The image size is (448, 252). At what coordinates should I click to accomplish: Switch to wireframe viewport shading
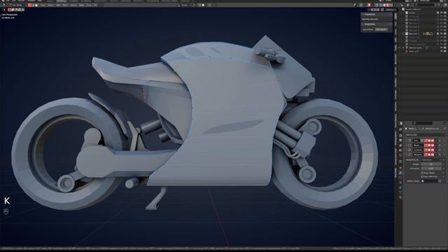[381, 5]
